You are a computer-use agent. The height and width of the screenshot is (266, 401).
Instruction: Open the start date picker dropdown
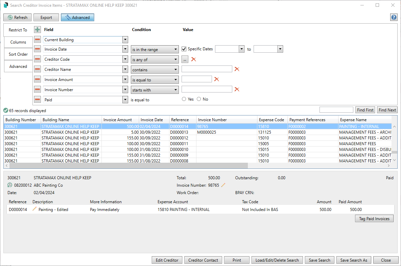coord(241,49)
